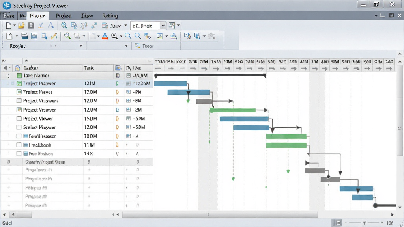
Task: Click the green icon on Treject Hreawer row
Action: 19,84
